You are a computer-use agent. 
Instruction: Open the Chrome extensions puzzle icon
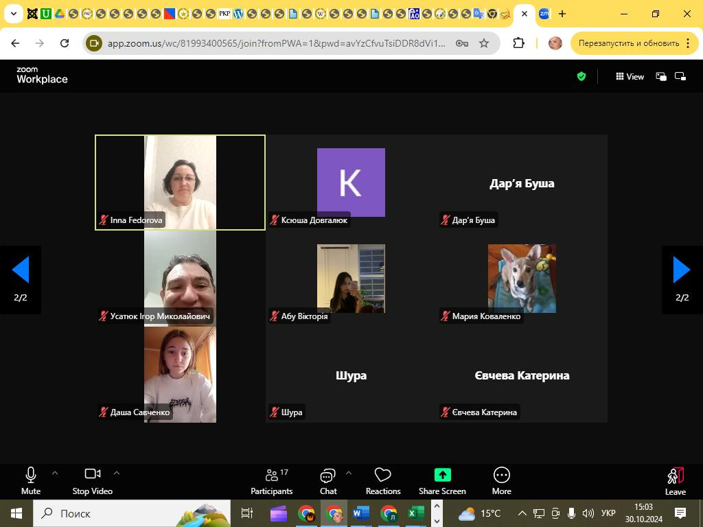click(x=519, y=43)
